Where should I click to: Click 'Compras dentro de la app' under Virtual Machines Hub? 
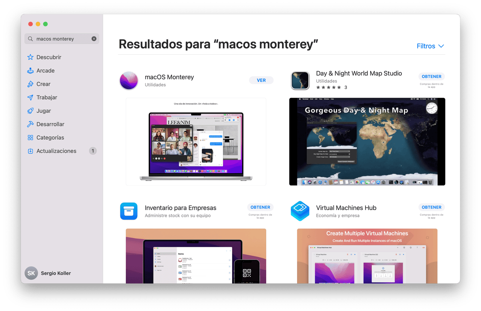[432, 216]
